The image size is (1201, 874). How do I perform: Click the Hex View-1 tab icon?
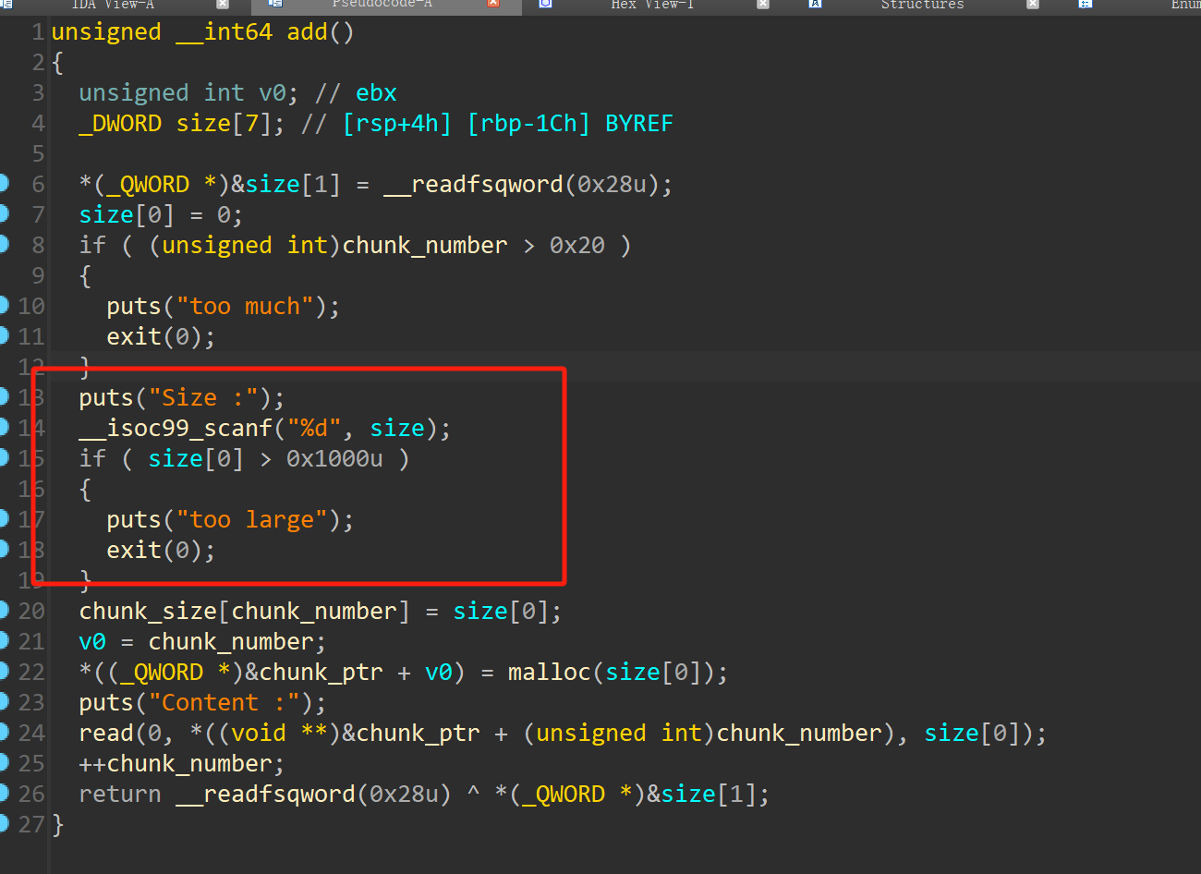pyautogui.click(x=545, y=4)
